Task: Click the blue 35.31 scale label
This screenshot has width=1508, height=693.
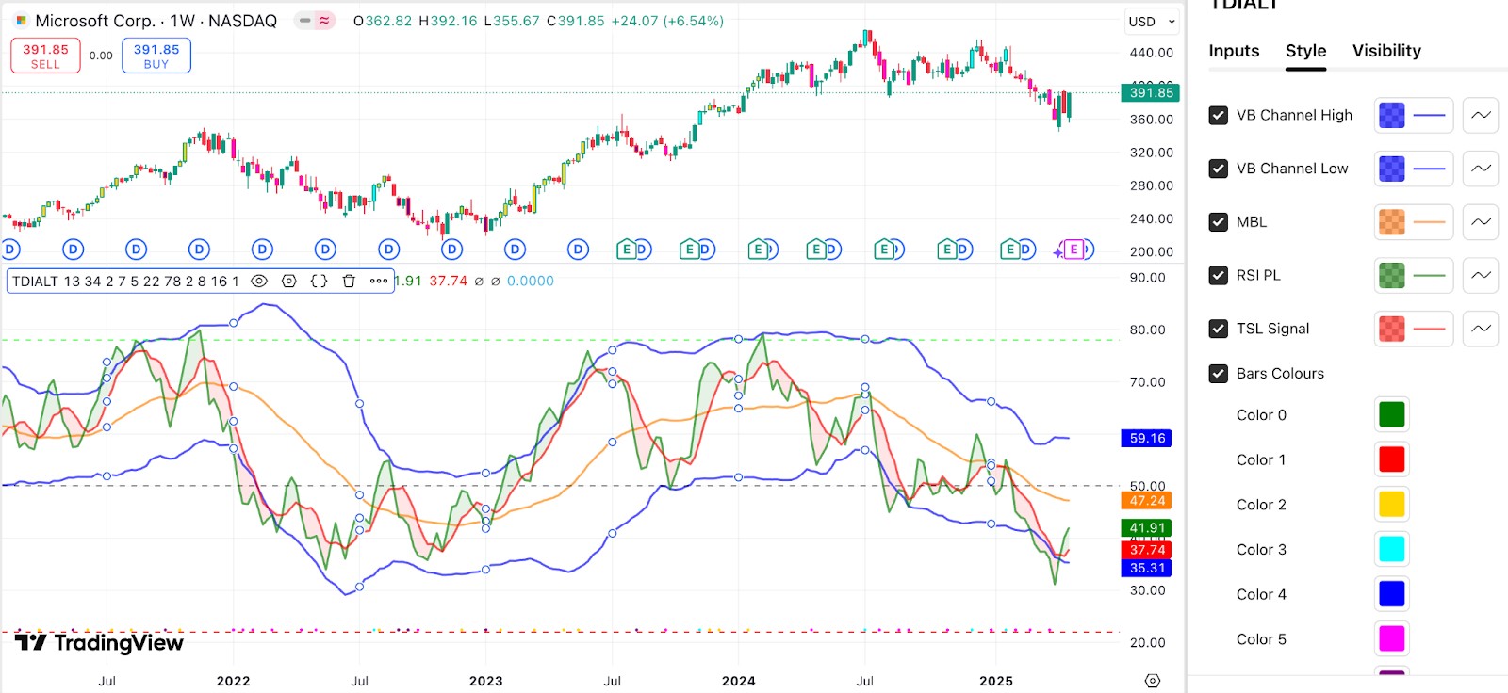Action: click(1146, 568)
